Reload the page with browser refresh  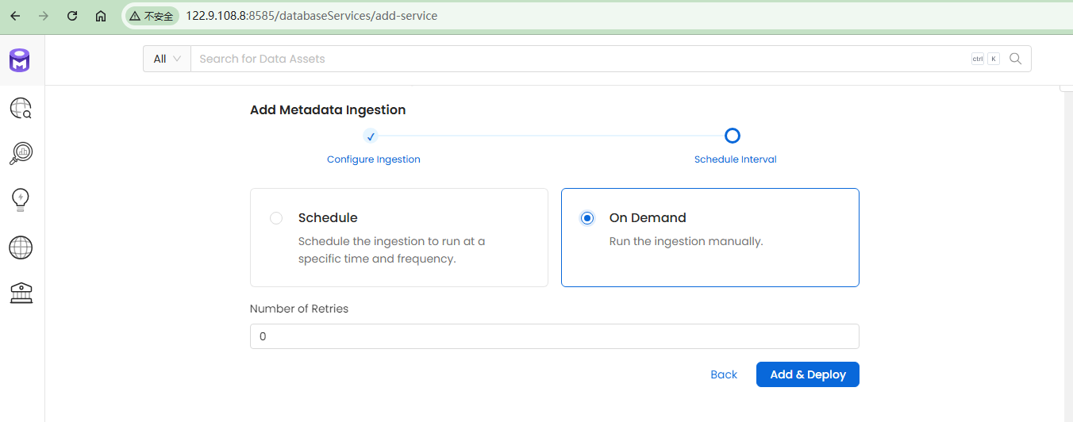click(x=72, y=16)
